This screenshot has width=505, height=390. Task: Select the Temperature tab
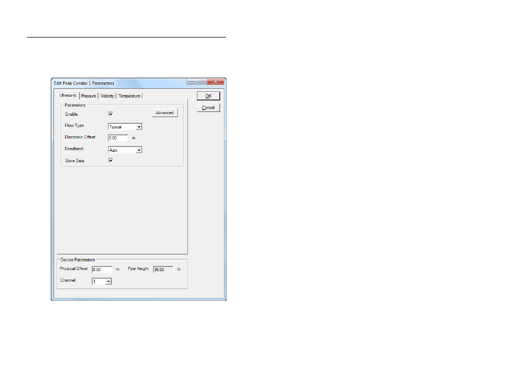[x=129, y=96]
